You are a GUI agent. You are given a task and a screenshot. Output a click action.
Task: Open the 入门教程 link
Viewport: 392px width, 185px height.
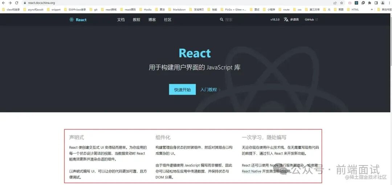(210, 89)
